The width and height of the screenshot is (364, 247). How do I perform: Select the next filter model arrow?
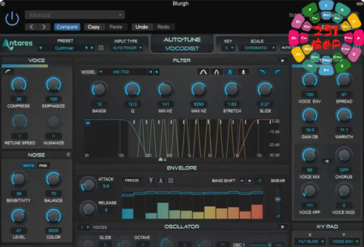(x=157, y=72)
